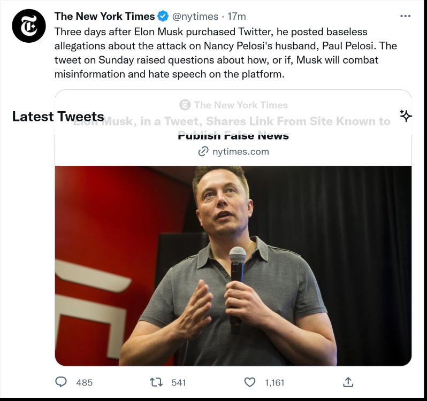This screenshot has width=427, height=401.
Task: Open The New York Times display name
Action: pyautogui.click(x=104, y=17)
